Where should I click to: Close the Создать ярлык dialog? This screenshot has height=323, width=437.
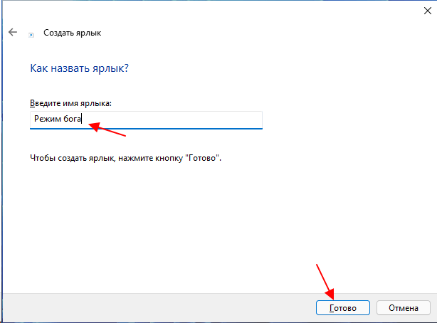tap(427, 11)
